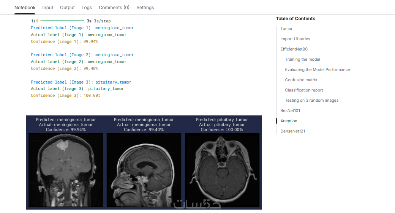Open Evaluating the Model Performance section
395x213 pixels.
pyautogui.click(x=318, y=70)
